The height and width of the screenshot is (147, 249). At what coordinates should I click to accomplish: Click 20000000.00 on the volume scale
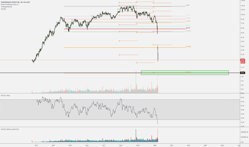coord(244,137)
